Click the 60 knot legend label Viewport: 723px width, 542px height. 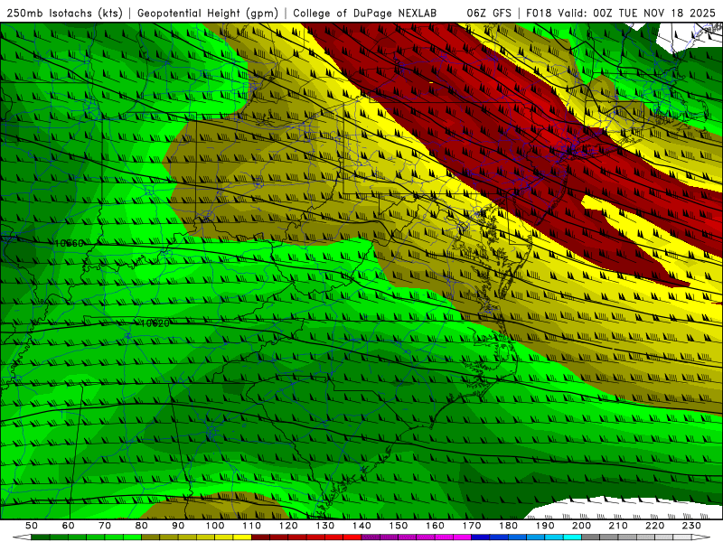coord(69,526)
